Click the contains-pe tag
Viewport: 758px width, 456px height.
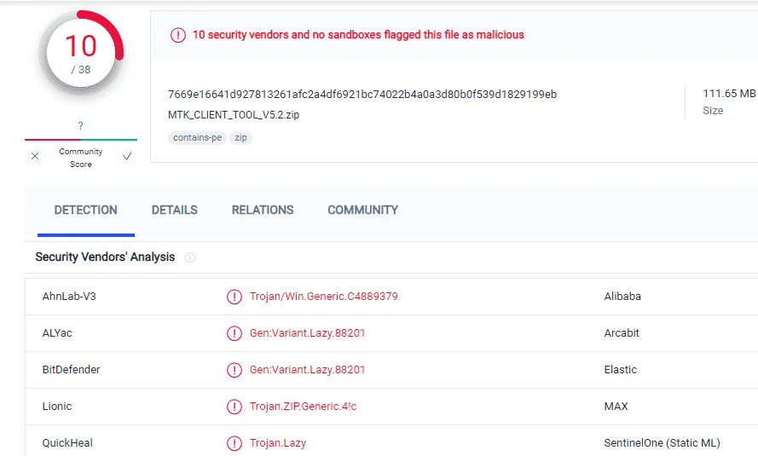[x=197, y=138]
